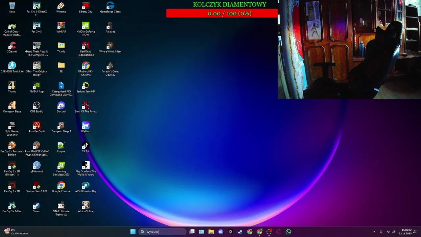Launch the NVIDIA App shortcut

(x=37, y=88)
